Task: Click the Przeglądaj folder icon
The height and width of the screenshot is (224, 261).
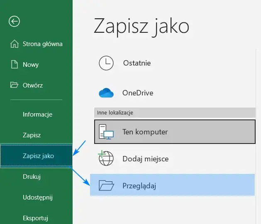Action: coord(106,185)
